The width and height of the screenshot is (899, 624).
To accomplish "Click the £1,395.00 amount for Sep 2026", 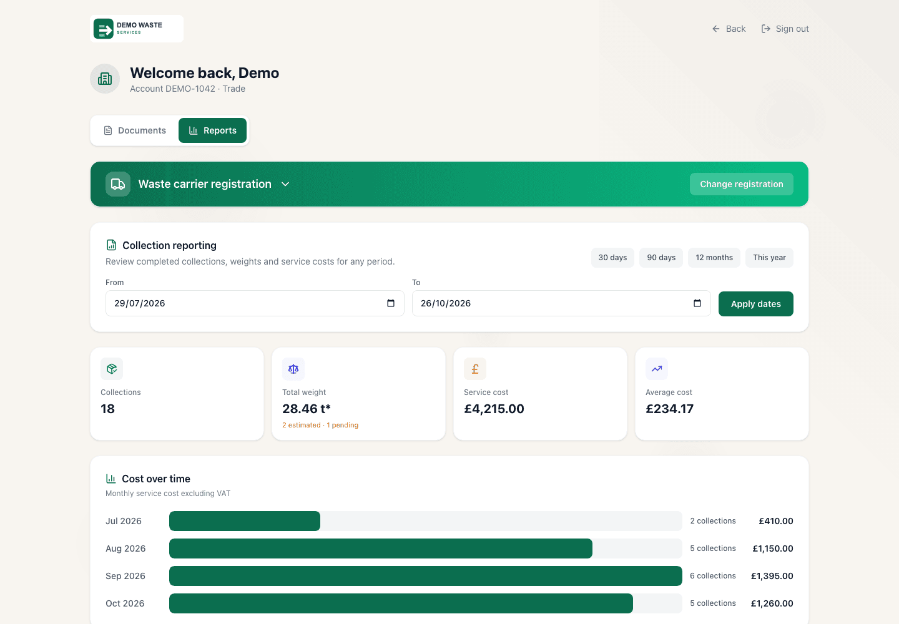I will [x=772, y=576].
